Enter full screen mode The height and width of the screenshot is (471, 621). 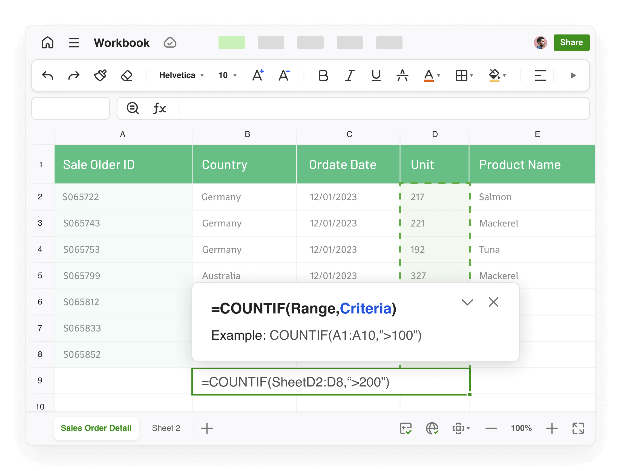[x=578, y=428]
